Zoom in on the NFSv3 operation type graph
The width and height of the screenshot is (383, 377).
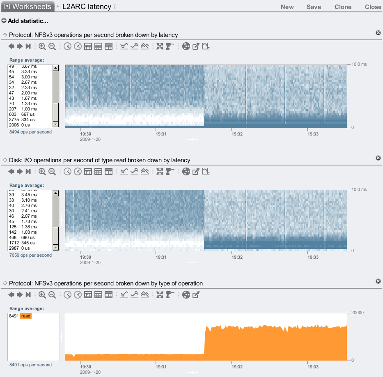pos(42,295)
